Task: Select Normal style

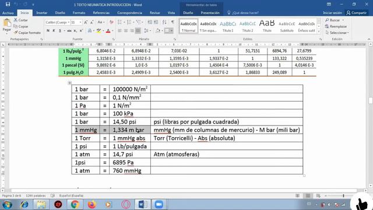Action: [x=188, y=26]
